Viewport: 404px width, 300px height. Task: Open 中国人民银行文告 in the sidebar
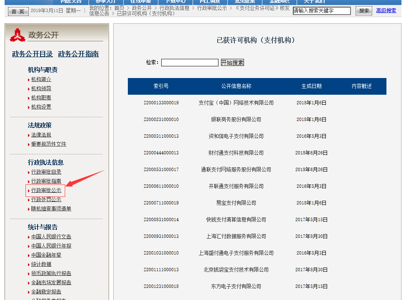pyautogui.click(x=51, y=237)
